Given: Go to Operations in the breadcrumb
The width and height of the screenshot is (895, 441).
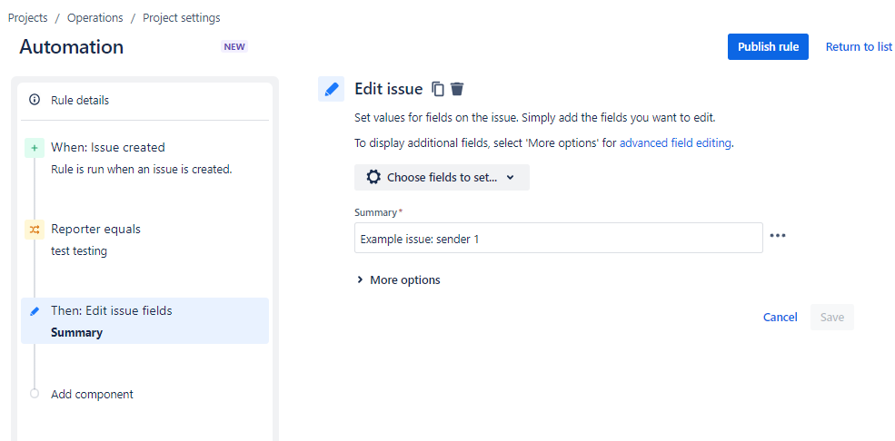Looking at the screenshot, I should coord(94,17).
